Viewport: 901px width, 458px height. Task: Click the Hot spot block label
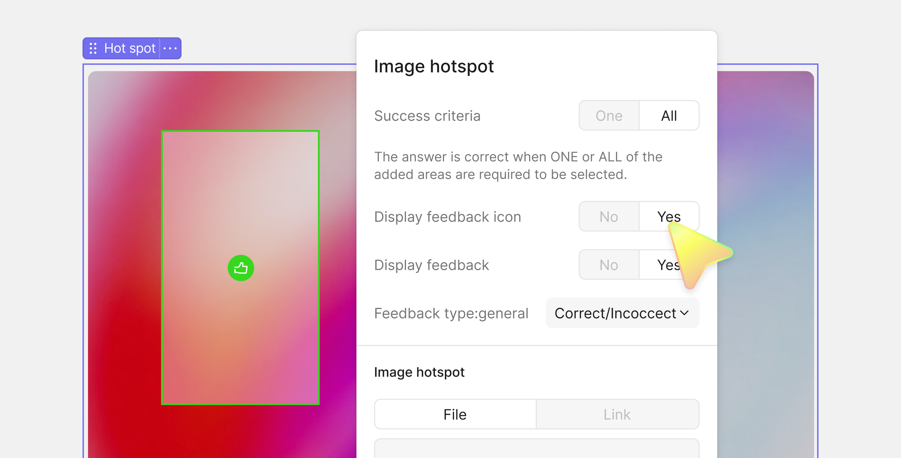[x=130, y=48]
